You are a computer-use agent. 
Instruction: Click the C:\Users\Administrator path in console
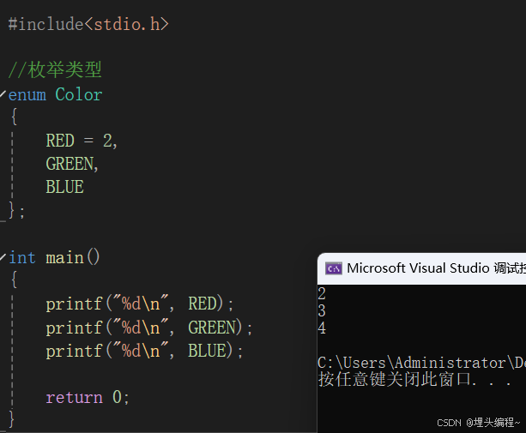(x=412, y=363)
